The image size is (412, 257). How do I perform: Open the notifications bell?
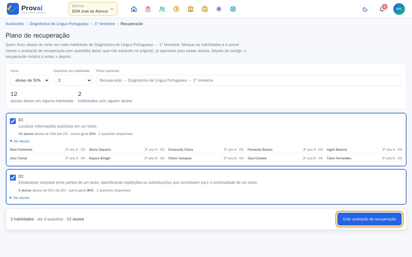click(382, 9)
